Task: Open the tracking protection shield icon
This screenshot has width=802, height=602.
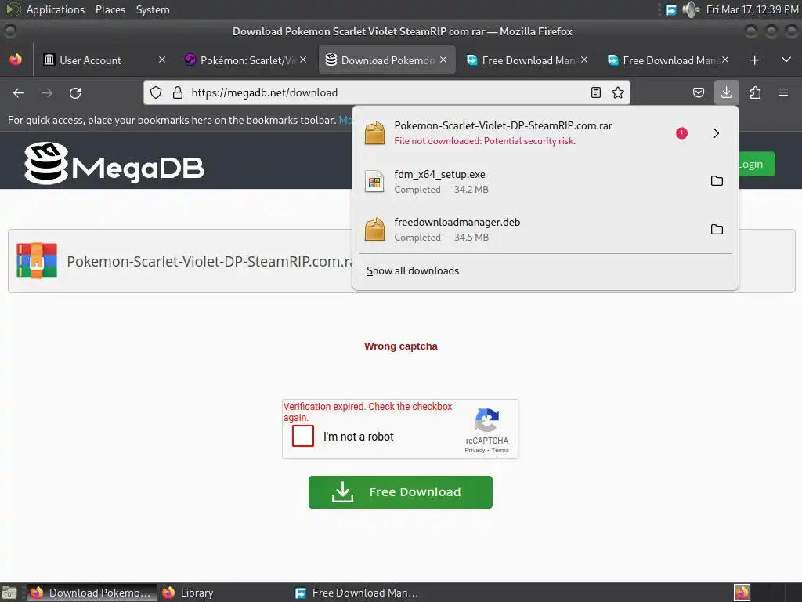Action: coord(156,92)
